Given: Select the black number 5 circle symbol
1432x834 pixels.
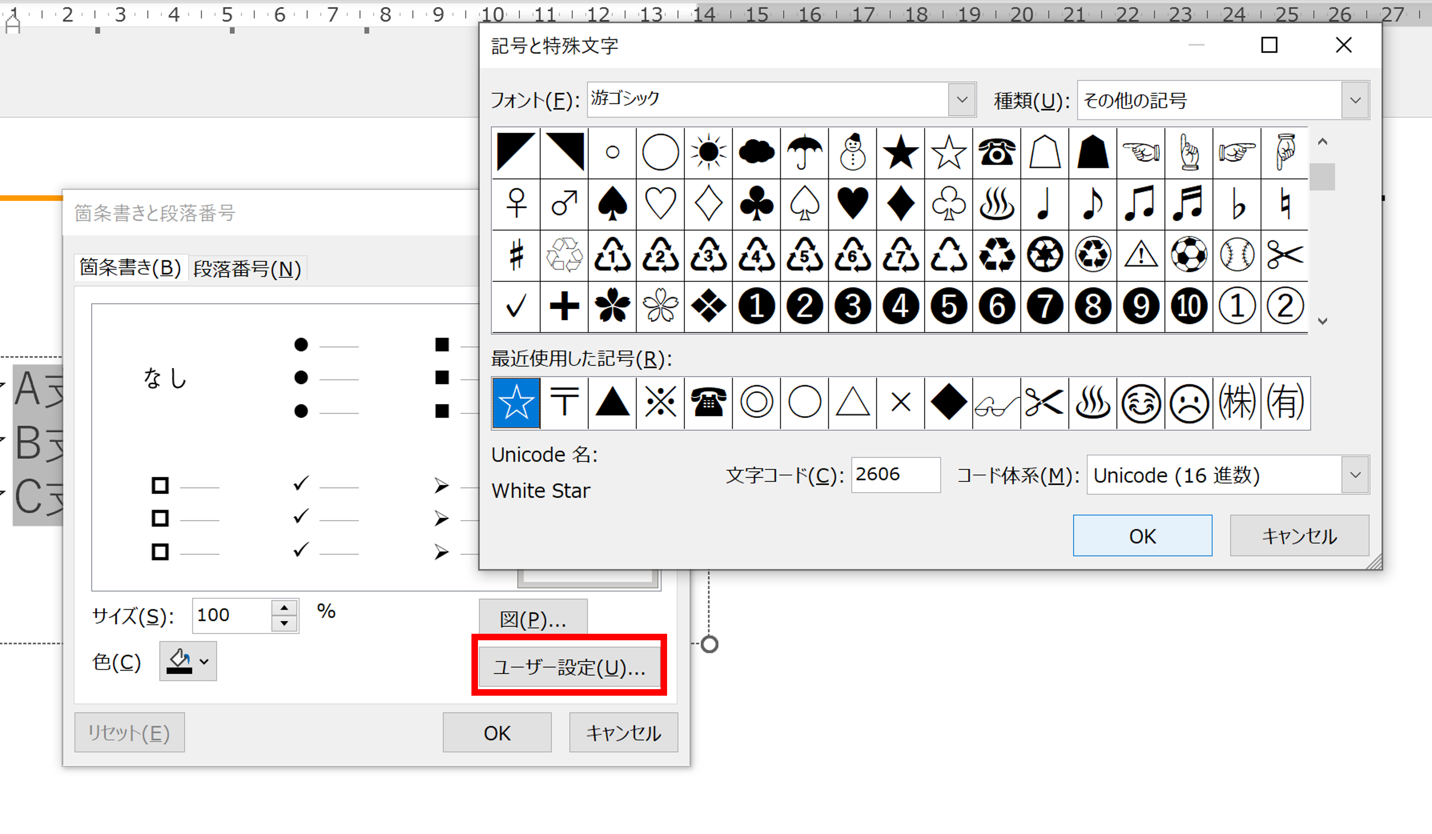Looking at the screenshot, I should [x=948, y=306].
